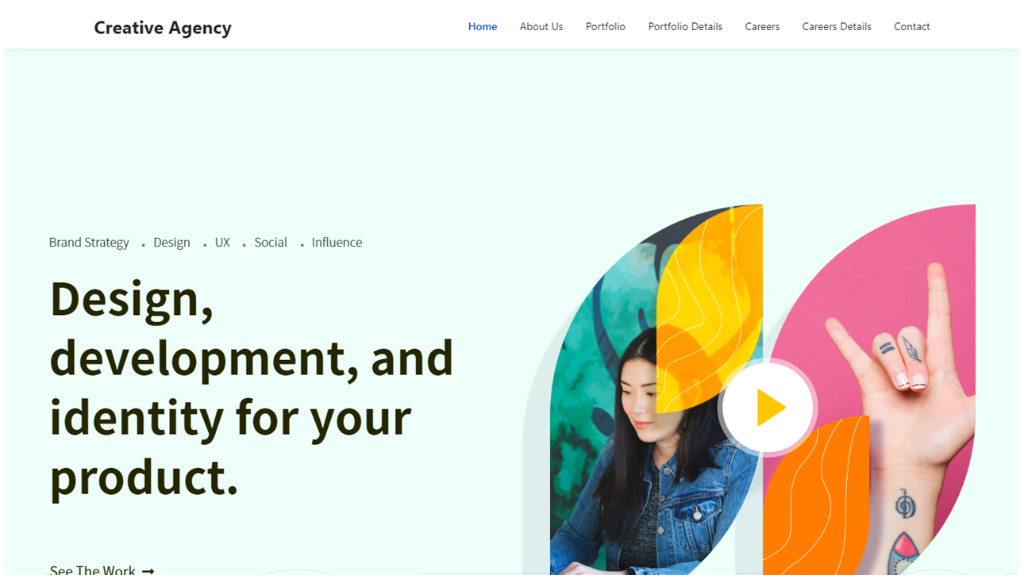Click the arrow icon beside See The Work
1024x579 pixels.
click(x=148, y=571)
